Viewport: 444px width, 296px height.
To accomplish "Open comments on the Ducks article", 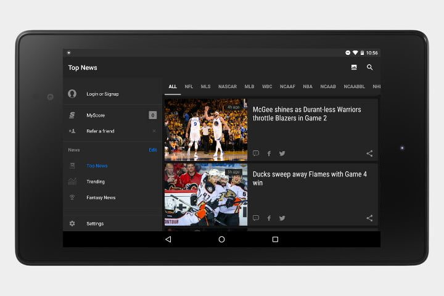I will click(x=256, y=218).
